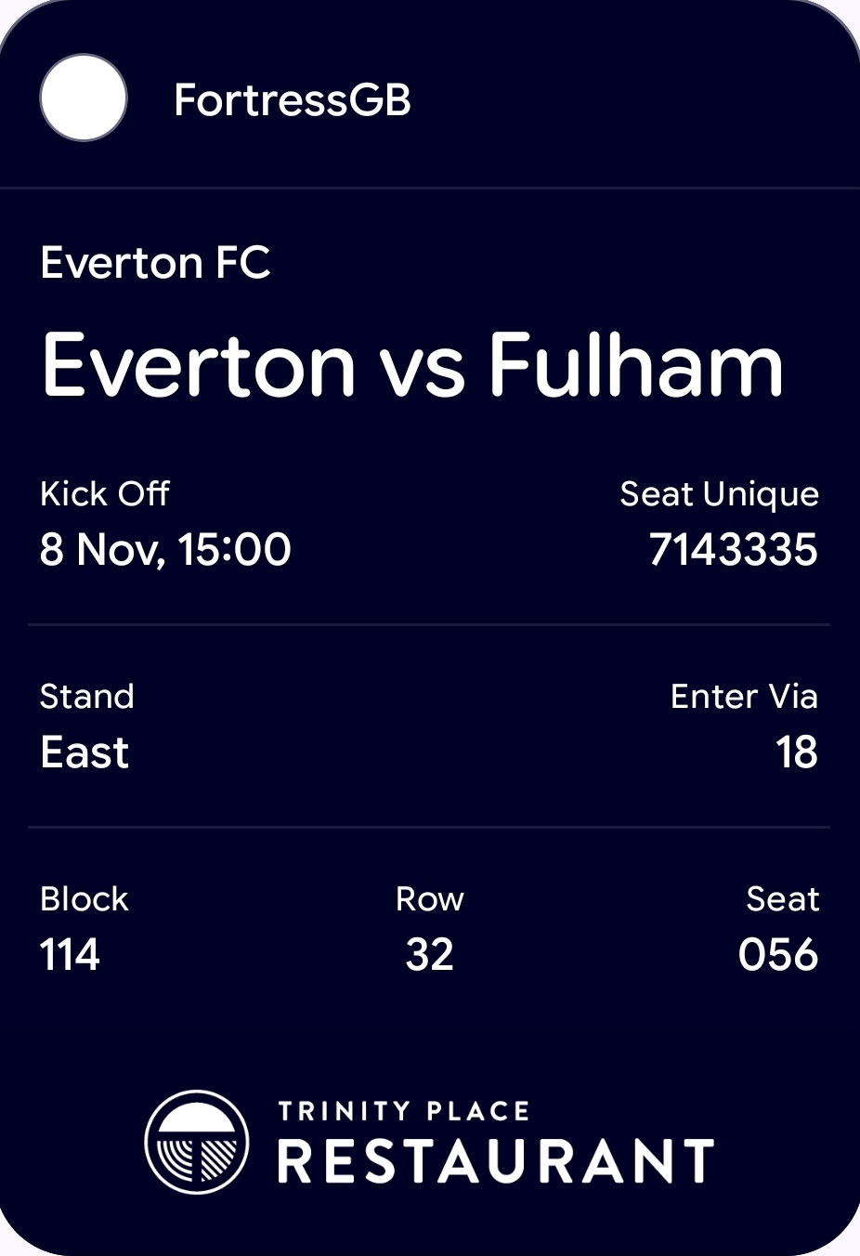Tap the FortressGB issuer name

point(292,100)
